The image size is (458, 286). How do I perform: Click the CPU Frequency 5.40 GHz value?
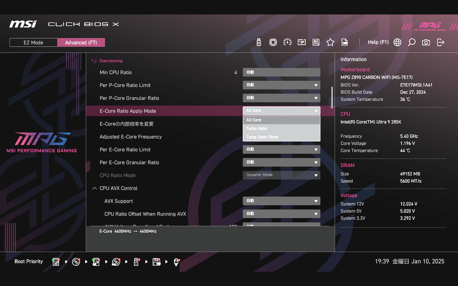(x=409, y=136)
